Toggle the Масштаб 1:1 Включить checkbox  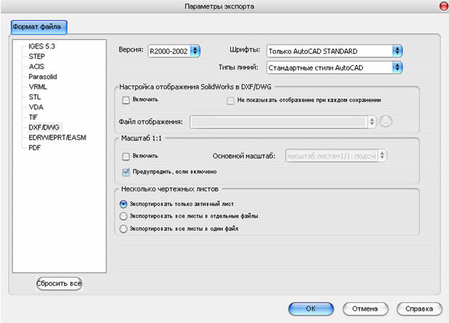pos(126,156)
